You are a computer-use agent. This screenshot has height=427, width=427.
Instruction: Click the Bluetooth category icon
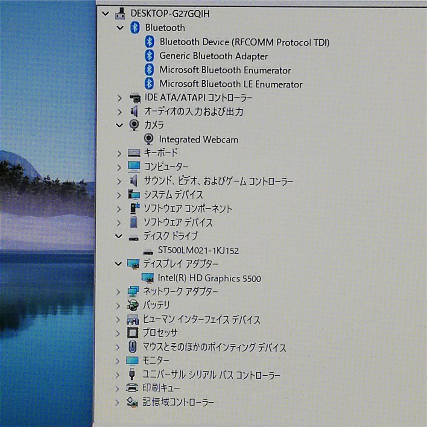click(135, 27)
